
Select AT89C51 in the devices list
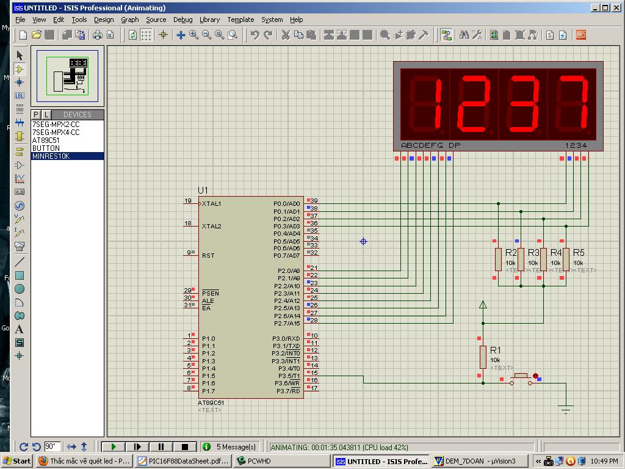(x=46, y=140)
